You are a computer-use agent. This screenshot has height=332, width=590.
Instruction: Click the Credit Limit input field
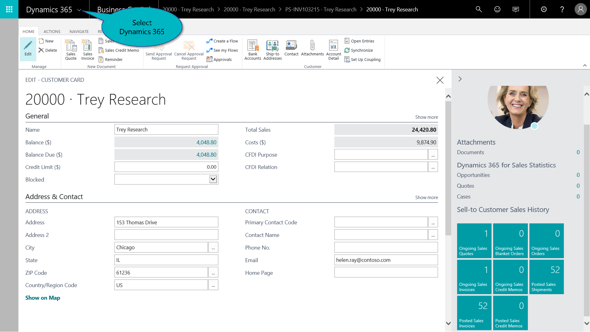pos(166,167)
